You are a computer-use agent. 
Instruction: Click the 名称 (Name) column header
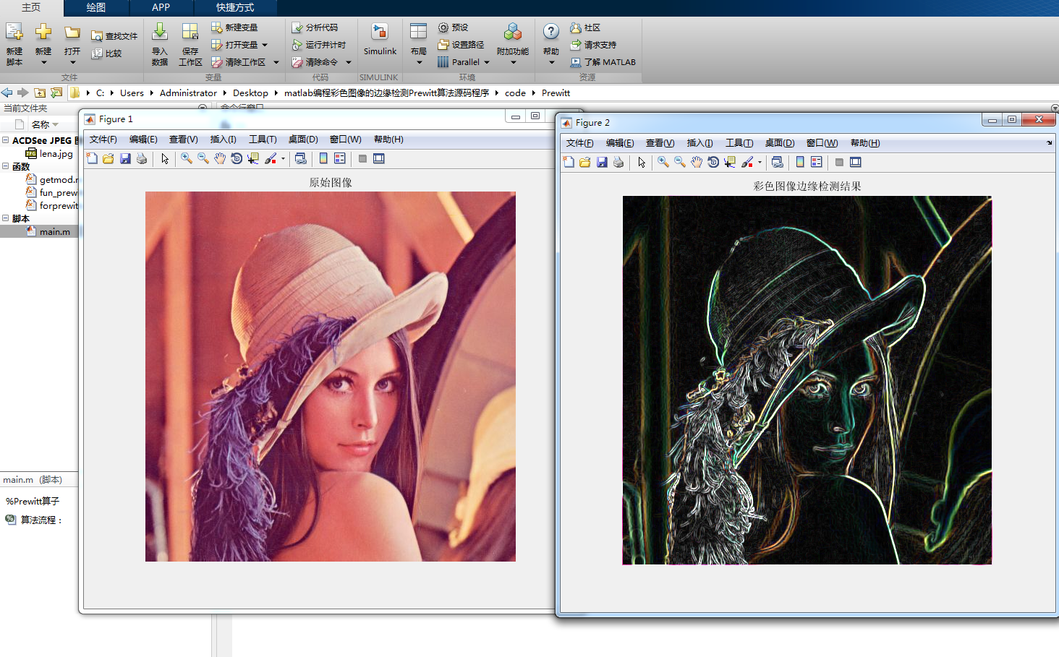pyautogui.click(x=41, y=124)
